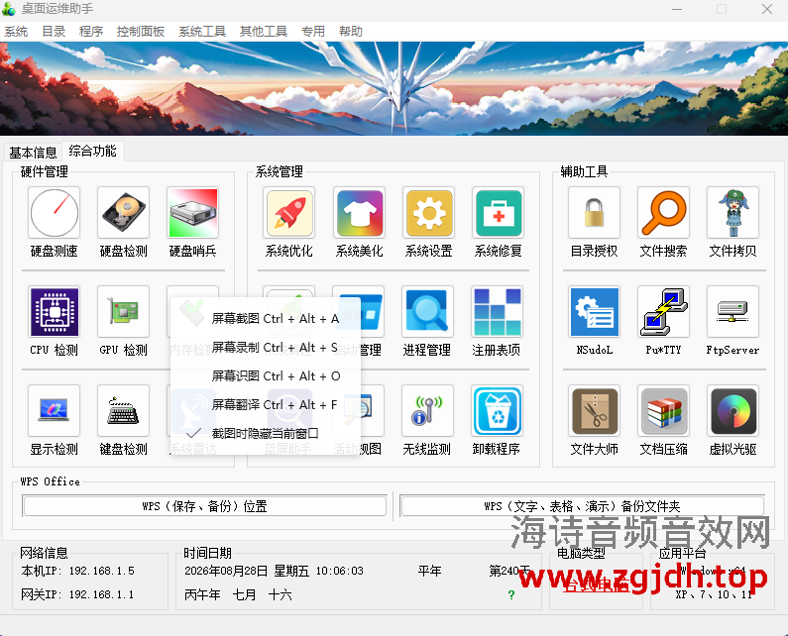Image resolution: width=788 pixels, height=636 pixels.
Task: Click the 平年 label
Action: pos(429,571)
